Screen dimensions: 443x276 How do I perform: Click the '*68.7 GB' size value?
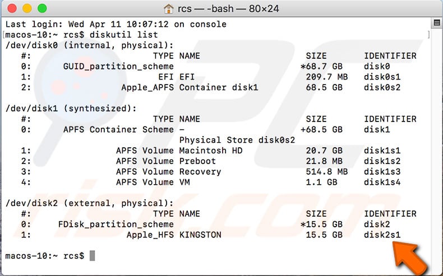321,67
